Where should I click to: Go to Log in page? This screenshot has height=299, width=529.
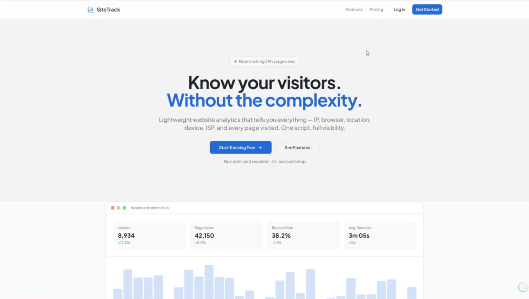pyautogui.click(x=399, y=10)
